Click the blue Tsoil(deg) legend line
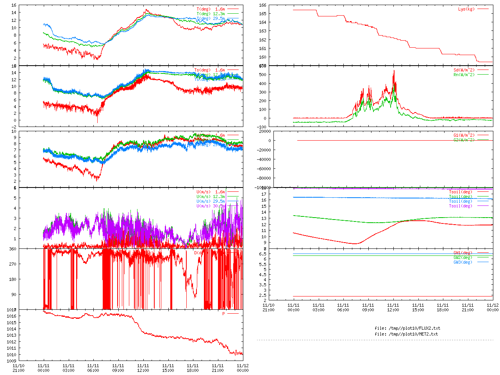Viewport: 500px width, 375px height. click(483, 201)
